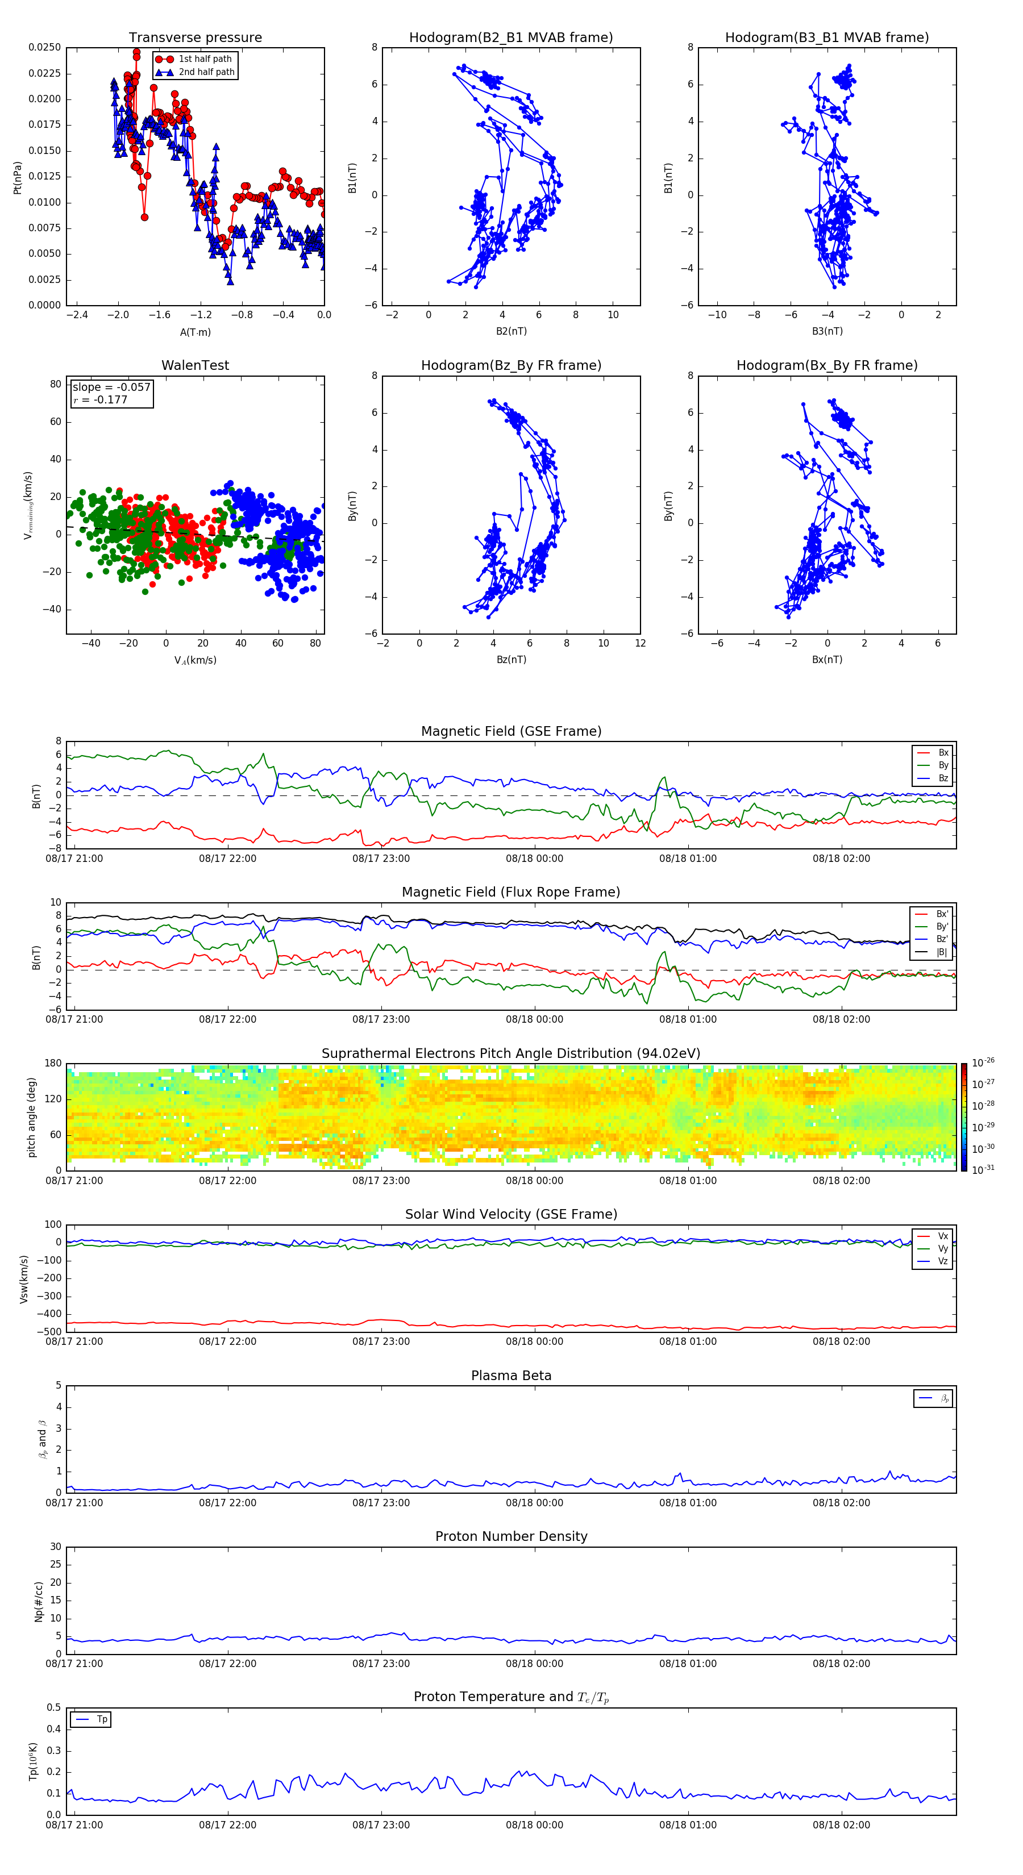This screenshot has width=1023, height=1875.
Task: Click the 'WalenTest' plot title
Action: [x=195, y=365]
